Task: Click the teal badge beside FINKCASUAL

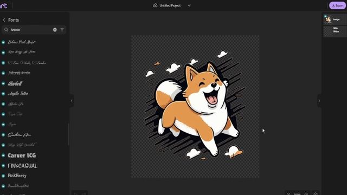Action: click(x=3, y=166)
